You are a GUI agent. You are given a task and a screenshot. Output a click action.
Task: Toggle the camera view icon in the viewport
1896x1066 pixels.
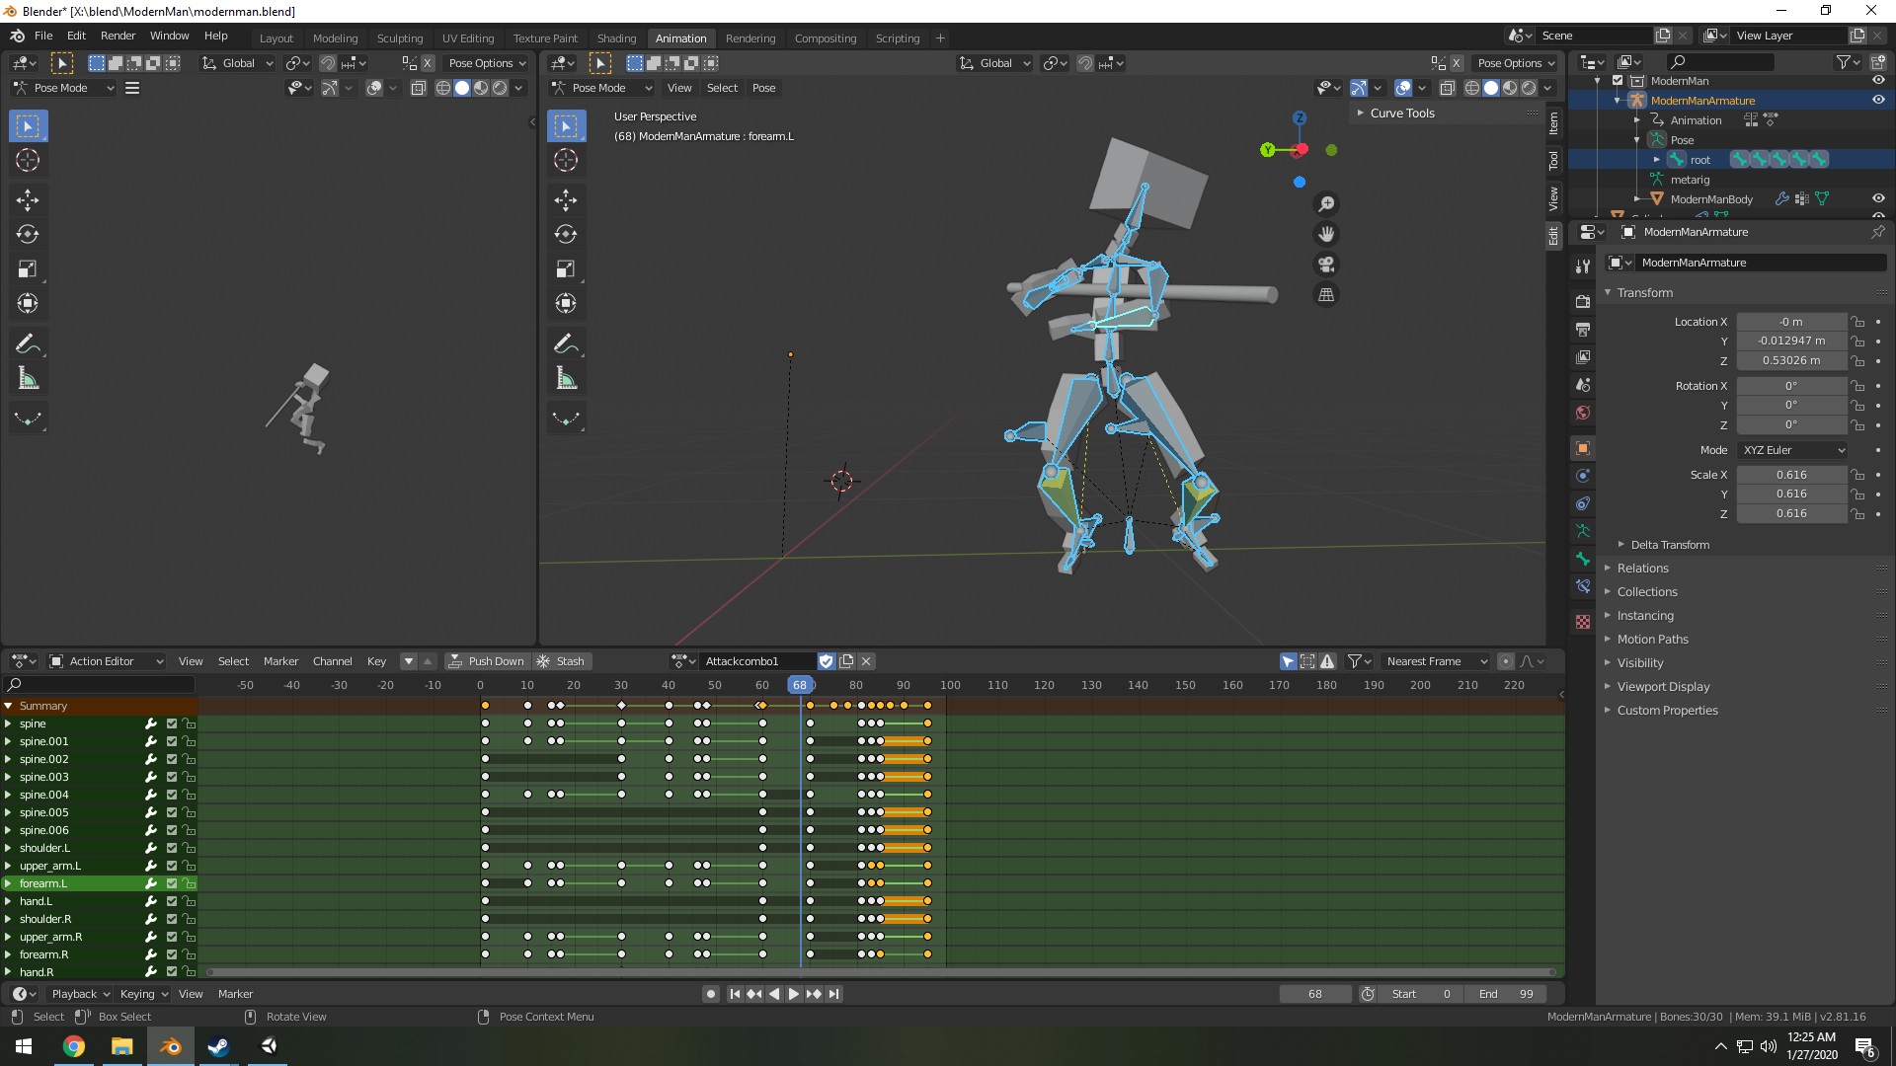click(x=1326, y=265)
